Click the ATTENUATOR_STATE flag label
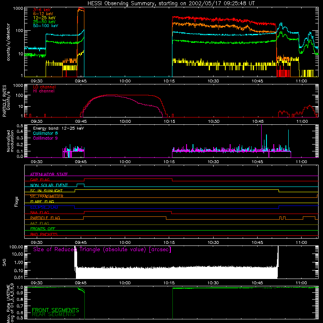 49,174
